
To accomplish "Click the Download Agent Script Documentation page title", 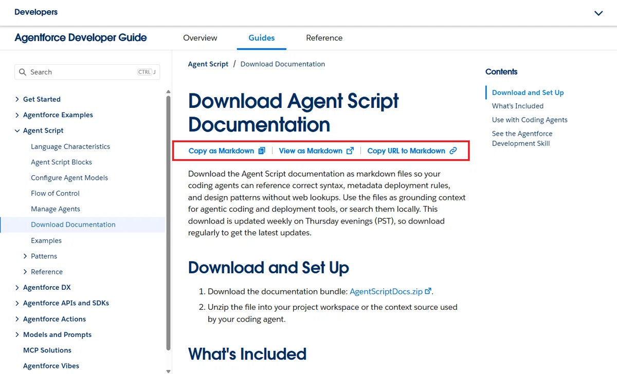I will pyautogui.click(x=293, y=113).
